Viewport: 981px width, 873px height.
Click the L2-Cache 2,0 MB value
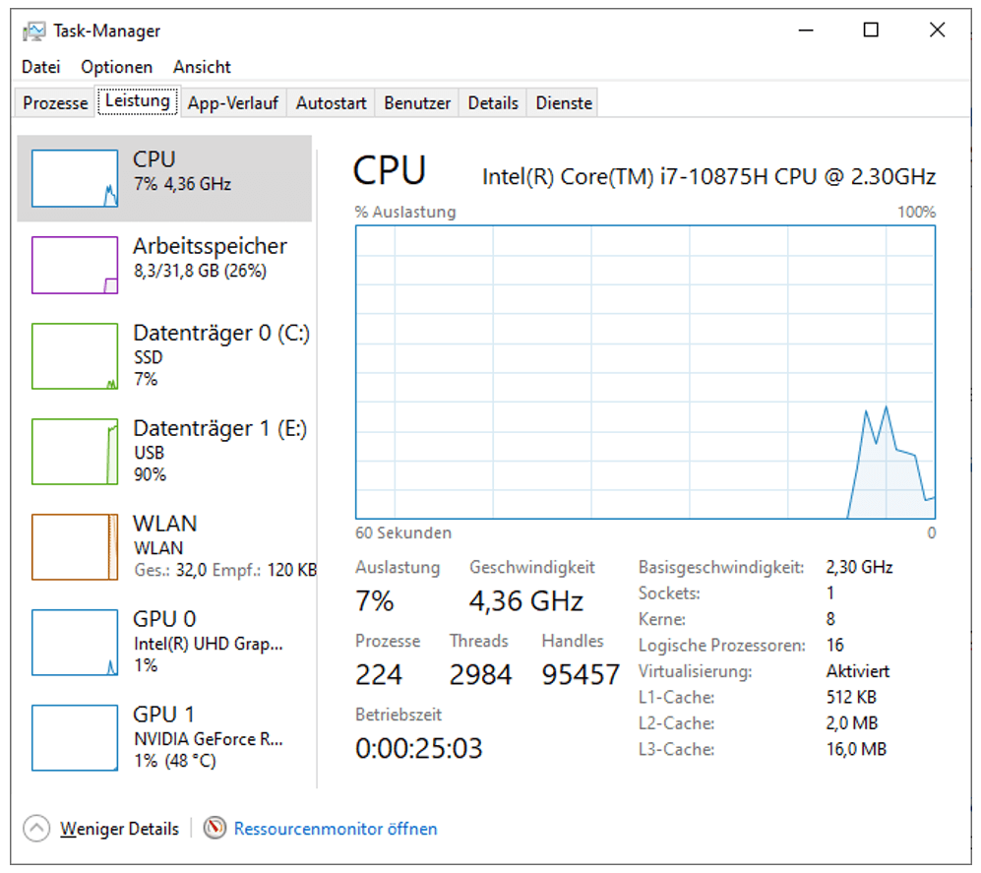pos(851,722)
